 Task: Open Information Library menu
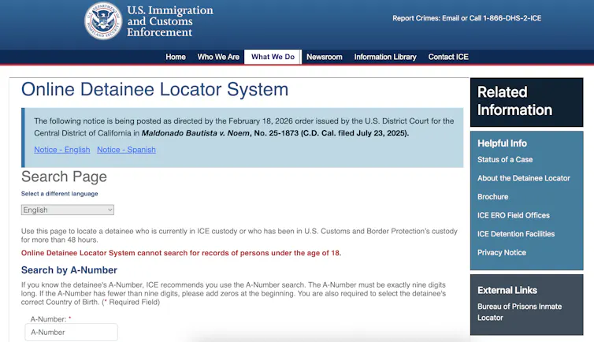(x=385, y=57)
